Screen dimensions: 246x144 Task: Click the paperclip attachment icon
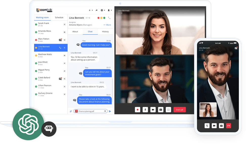coord(71,111)
